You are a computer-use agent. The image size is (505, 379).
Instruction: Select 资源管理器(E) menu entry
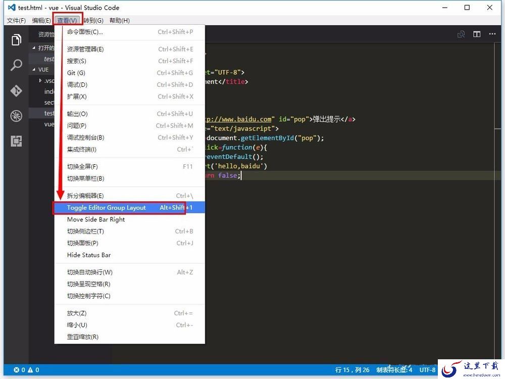coord(130,50)
